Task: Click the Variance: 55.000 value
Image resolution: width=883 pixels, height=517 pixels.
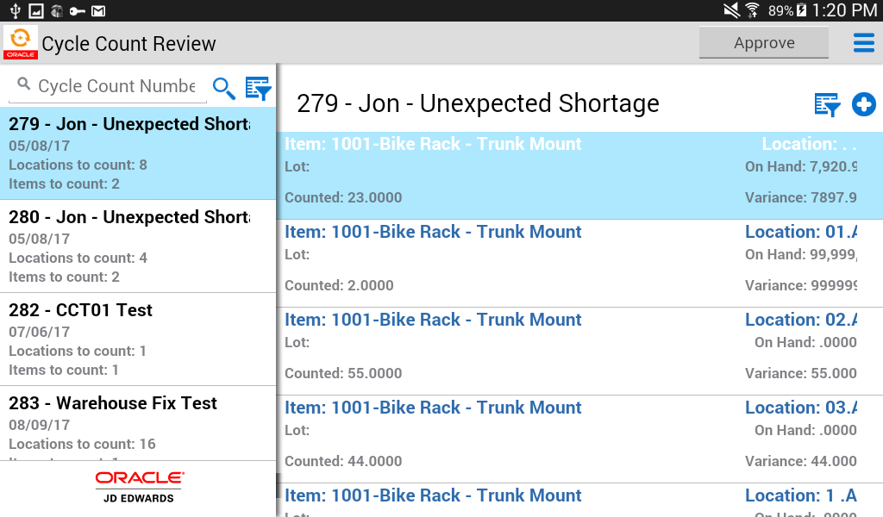Action: (801, 373)
